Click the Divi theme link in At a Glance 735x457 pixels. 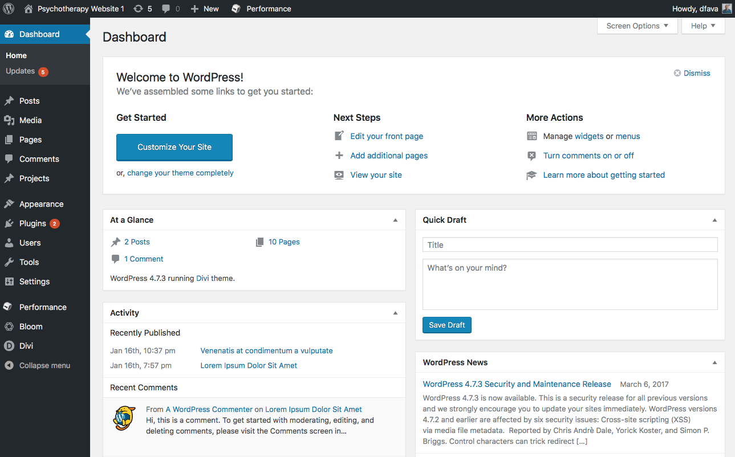pyautogui.click(x=202, y=279)
